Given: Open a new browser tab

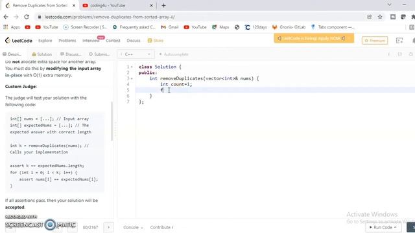Looking at the screenshot, I should 163,5.
